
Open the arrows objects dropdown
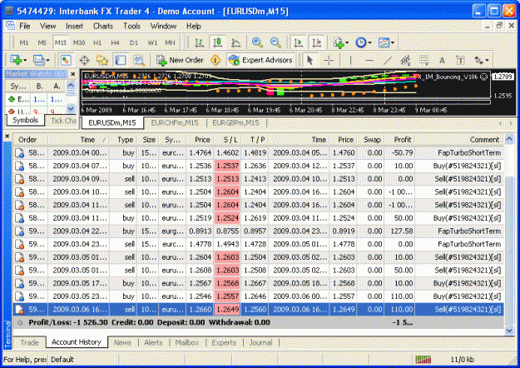482,61
